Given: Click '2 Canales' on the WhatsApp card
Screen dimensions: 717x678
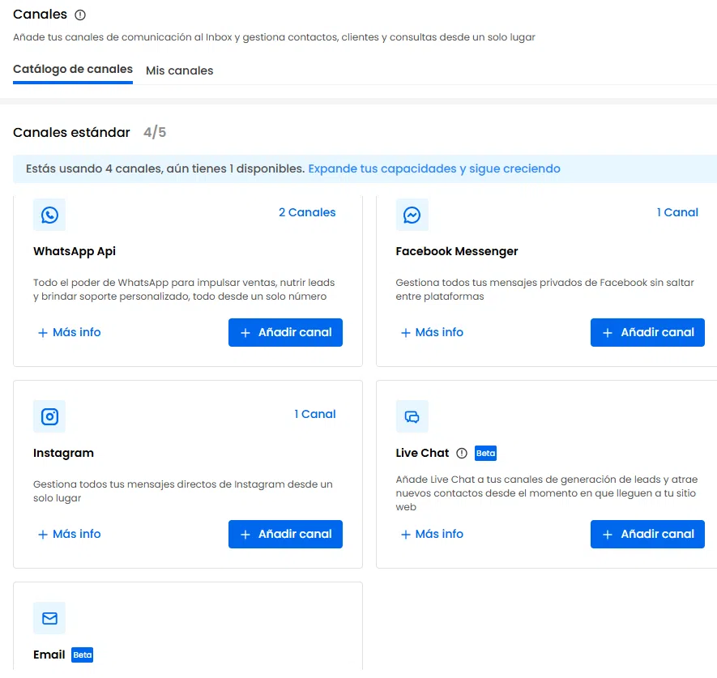Looking at the screenshot, I should 308,212.
